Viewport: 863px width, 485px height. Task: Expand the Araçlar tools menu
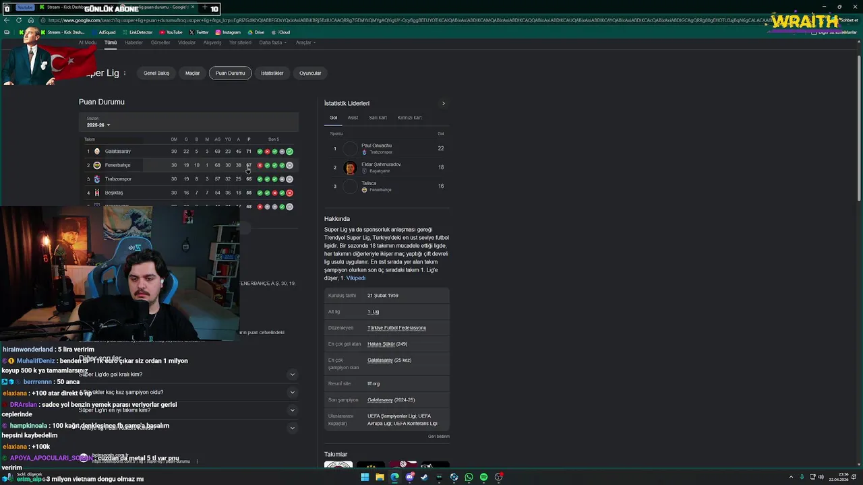305,42
